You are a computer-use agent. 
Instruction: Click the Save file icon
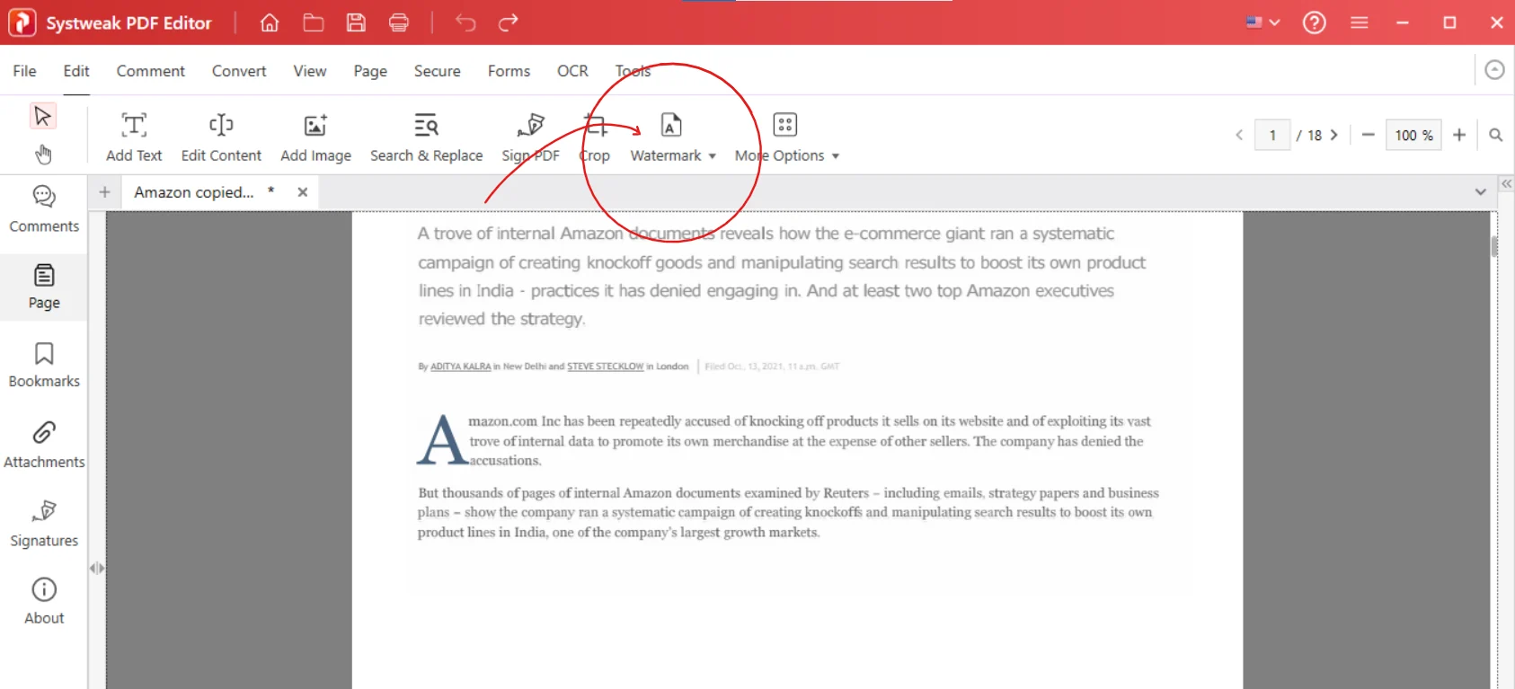coord(356,22)
